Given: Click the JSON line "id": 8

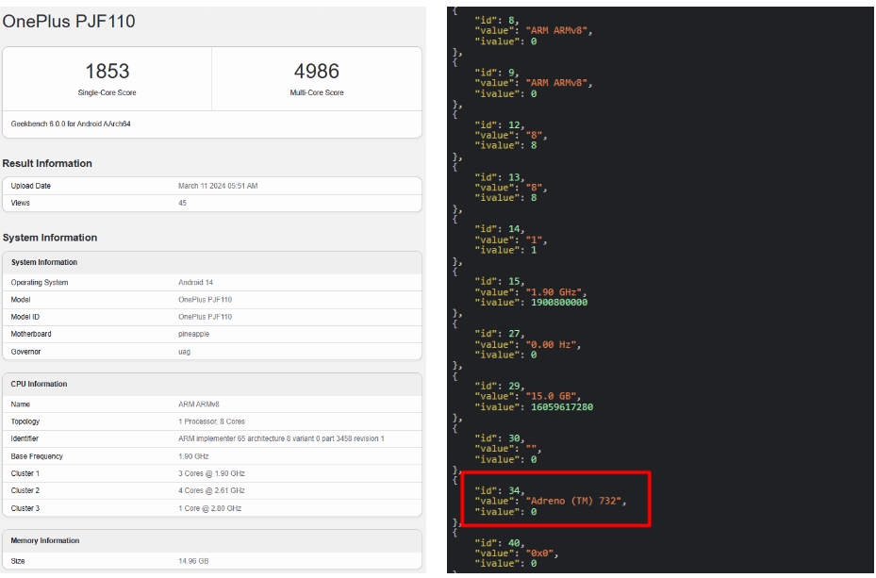Looking at the screenshot, I should point(497,21).
